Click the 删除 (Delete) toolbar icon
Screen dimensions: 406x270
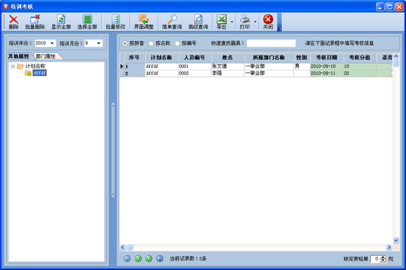coord(14,22)
